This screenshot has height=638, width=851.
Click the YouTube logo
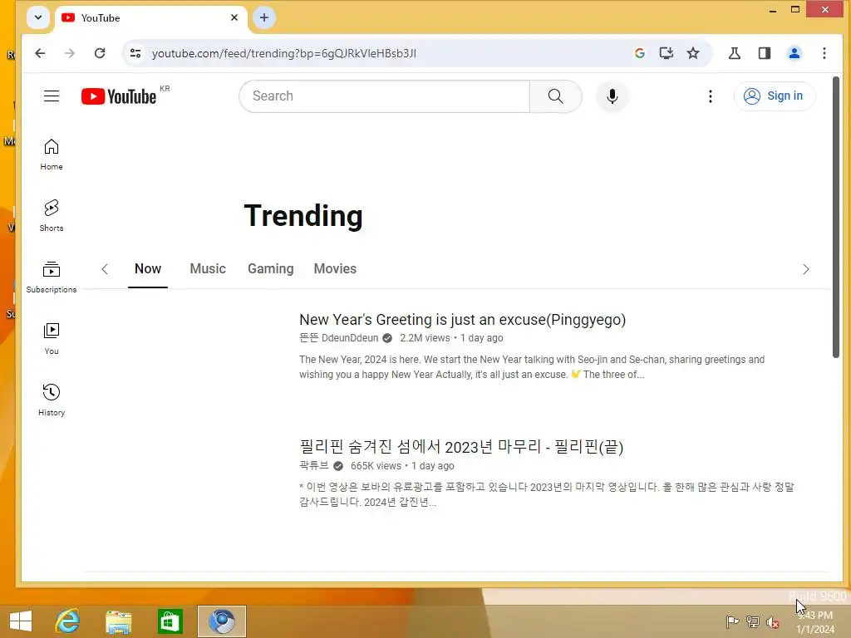point(119,96)
